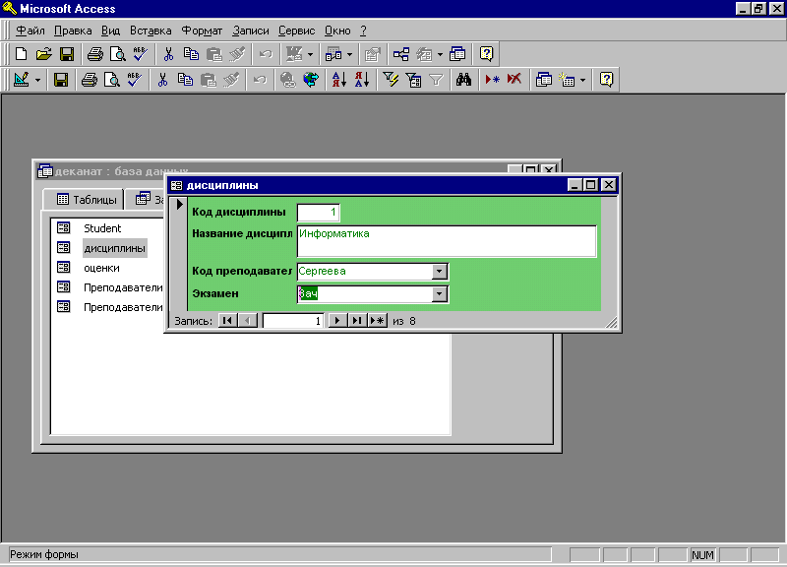Screen dimensions: 787x567
Task: Select Student in the database list
Action: coord(102,228)
